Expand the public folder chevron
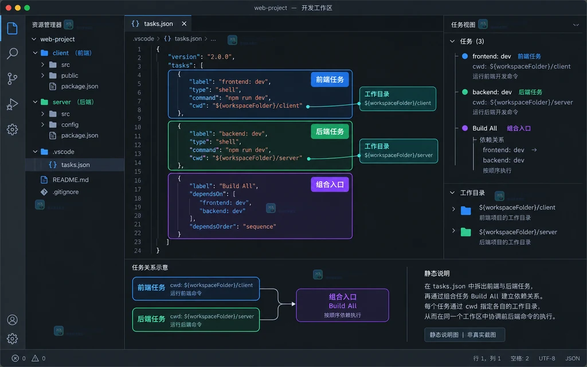Image resolution: width=587 pixels, height=367 pixels. tap(42, 76)
